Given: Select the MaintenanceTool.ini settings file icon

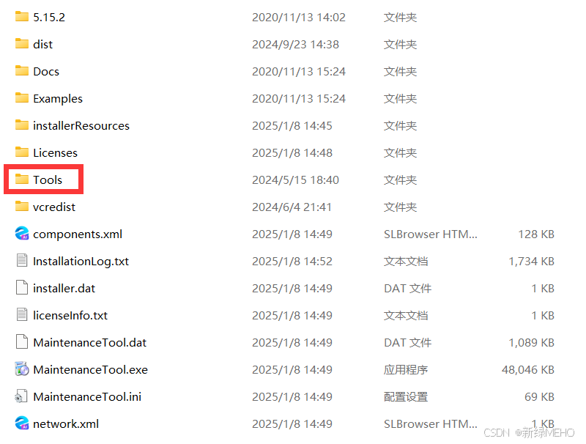Looking at the screenshot, I should click(21, 396).
